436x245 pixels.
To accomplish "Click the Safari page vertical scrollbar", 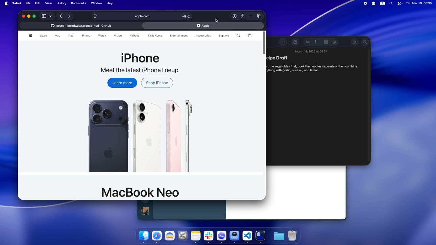I will [x=264, y=43].
